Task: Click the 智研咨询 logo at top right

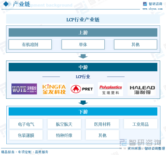Action: [x=153, y=4]
